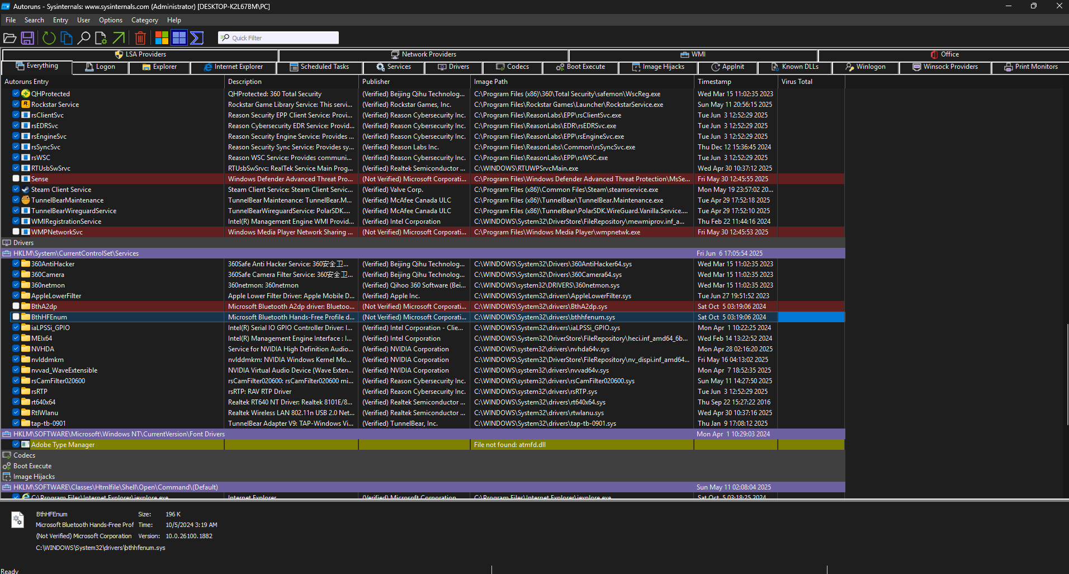Select the Codecs section header row
The image size is (1069, 574).
[423, 455]
